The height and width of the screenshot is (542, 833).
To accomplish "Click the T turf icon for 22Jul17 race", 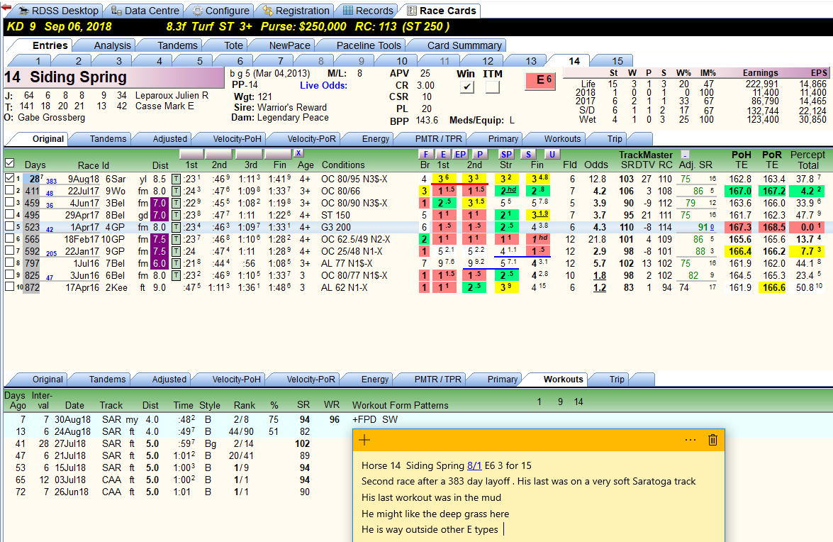I will coord(176,192).
